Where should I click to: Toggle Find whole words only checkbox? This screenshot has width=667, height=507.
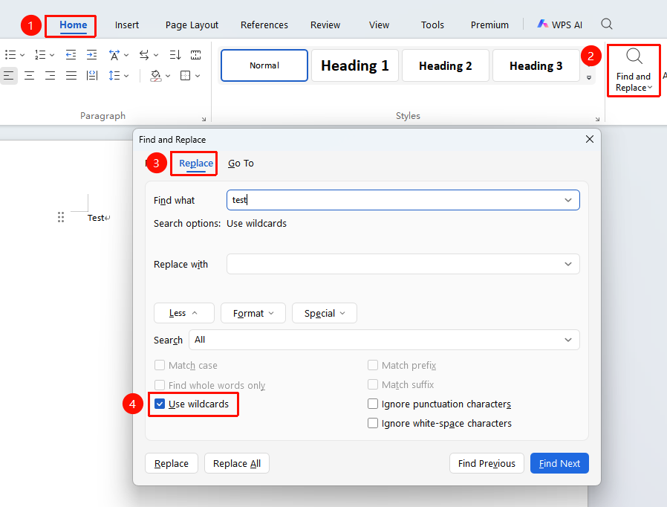160,385
